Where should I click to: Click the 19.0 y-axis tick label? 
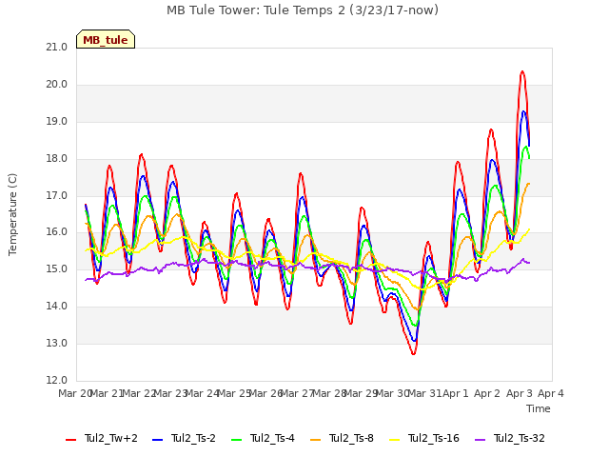[57, 122]
